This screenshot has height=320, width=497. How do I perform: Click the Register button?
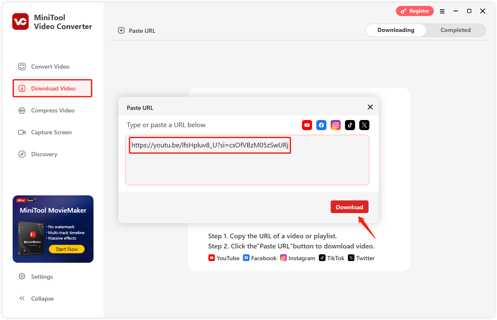click(414, 11)
